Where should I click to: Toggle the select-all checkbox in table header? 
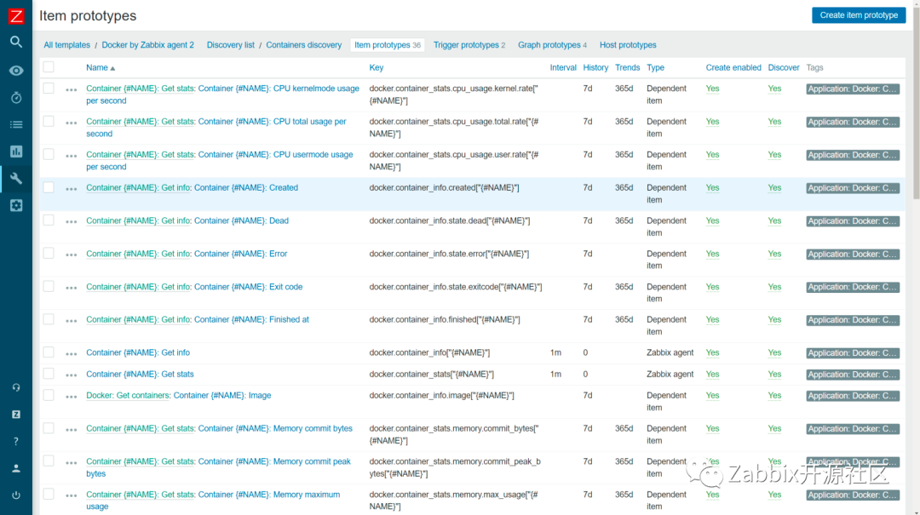49,67
